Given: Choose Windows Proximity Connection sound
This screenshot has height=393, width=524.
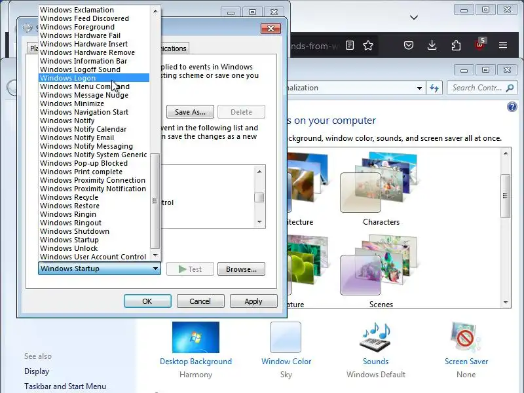Looking at the screenshot, I should [94, 180].
